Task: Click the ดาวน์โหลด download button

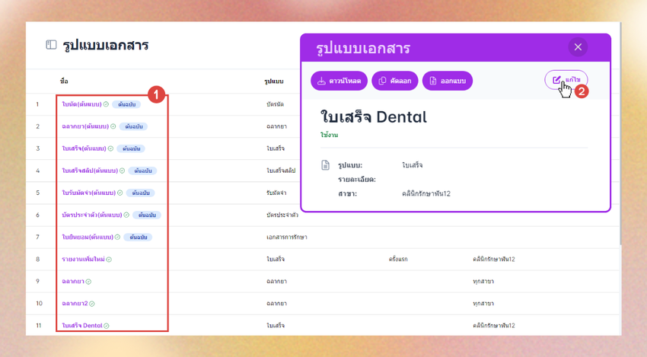Action: click(339, 81)
